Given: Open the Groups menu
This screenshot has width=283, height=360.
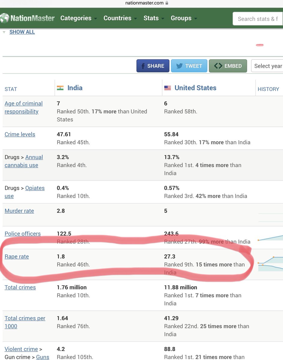Looking at the screenshot, I should 184,18.
